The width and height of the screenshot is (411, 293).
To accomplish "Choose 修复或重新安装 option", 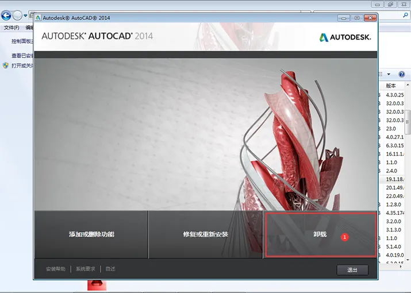I will (x=206, y=234).
